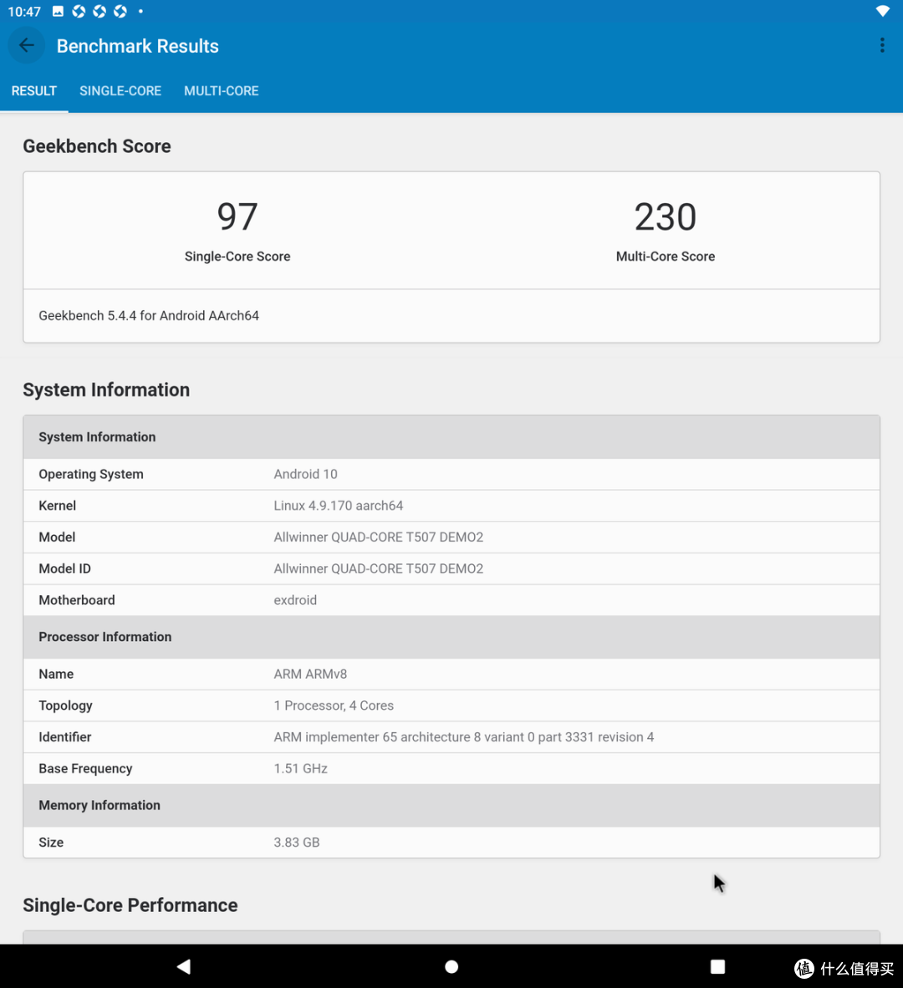Tap the Android back navigation button
The image size is (903, 988).
coord(183,966)
